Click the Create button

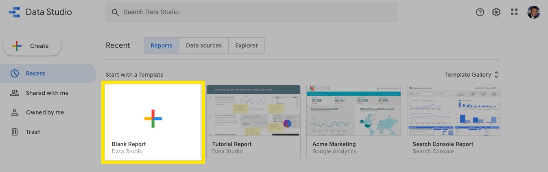pyautogui.click(x=32, y=46)
